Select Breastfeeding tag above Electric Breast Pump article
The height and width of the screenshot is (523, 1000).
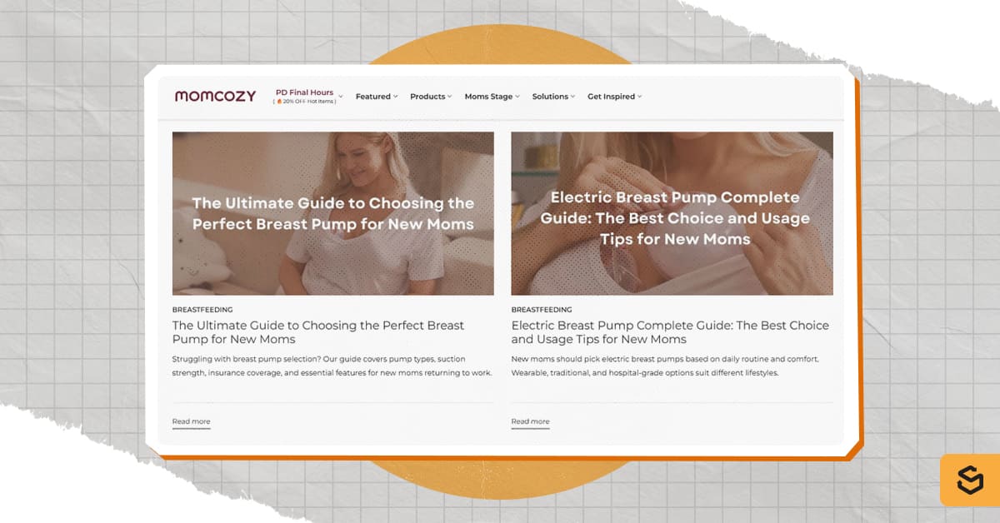click(x=542, y=310)
